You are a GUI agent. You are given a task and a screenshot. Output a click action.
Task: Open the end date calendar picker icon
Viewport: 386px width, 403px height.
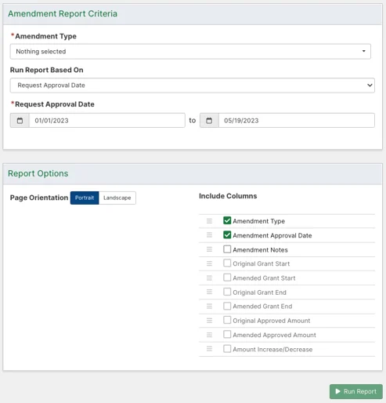209,121
